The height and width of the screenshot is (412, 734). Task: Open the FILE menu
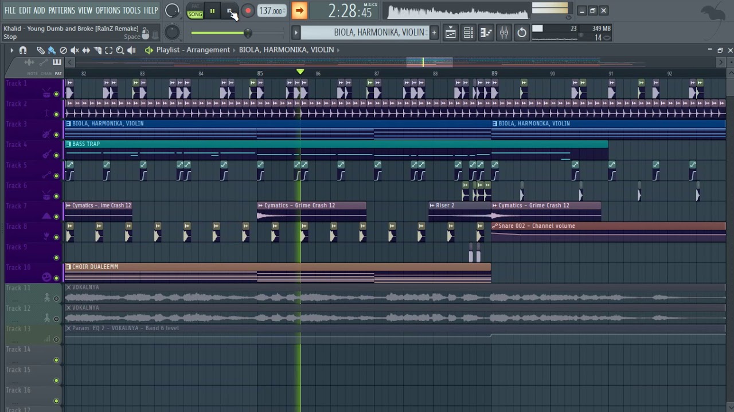[10, 10]
